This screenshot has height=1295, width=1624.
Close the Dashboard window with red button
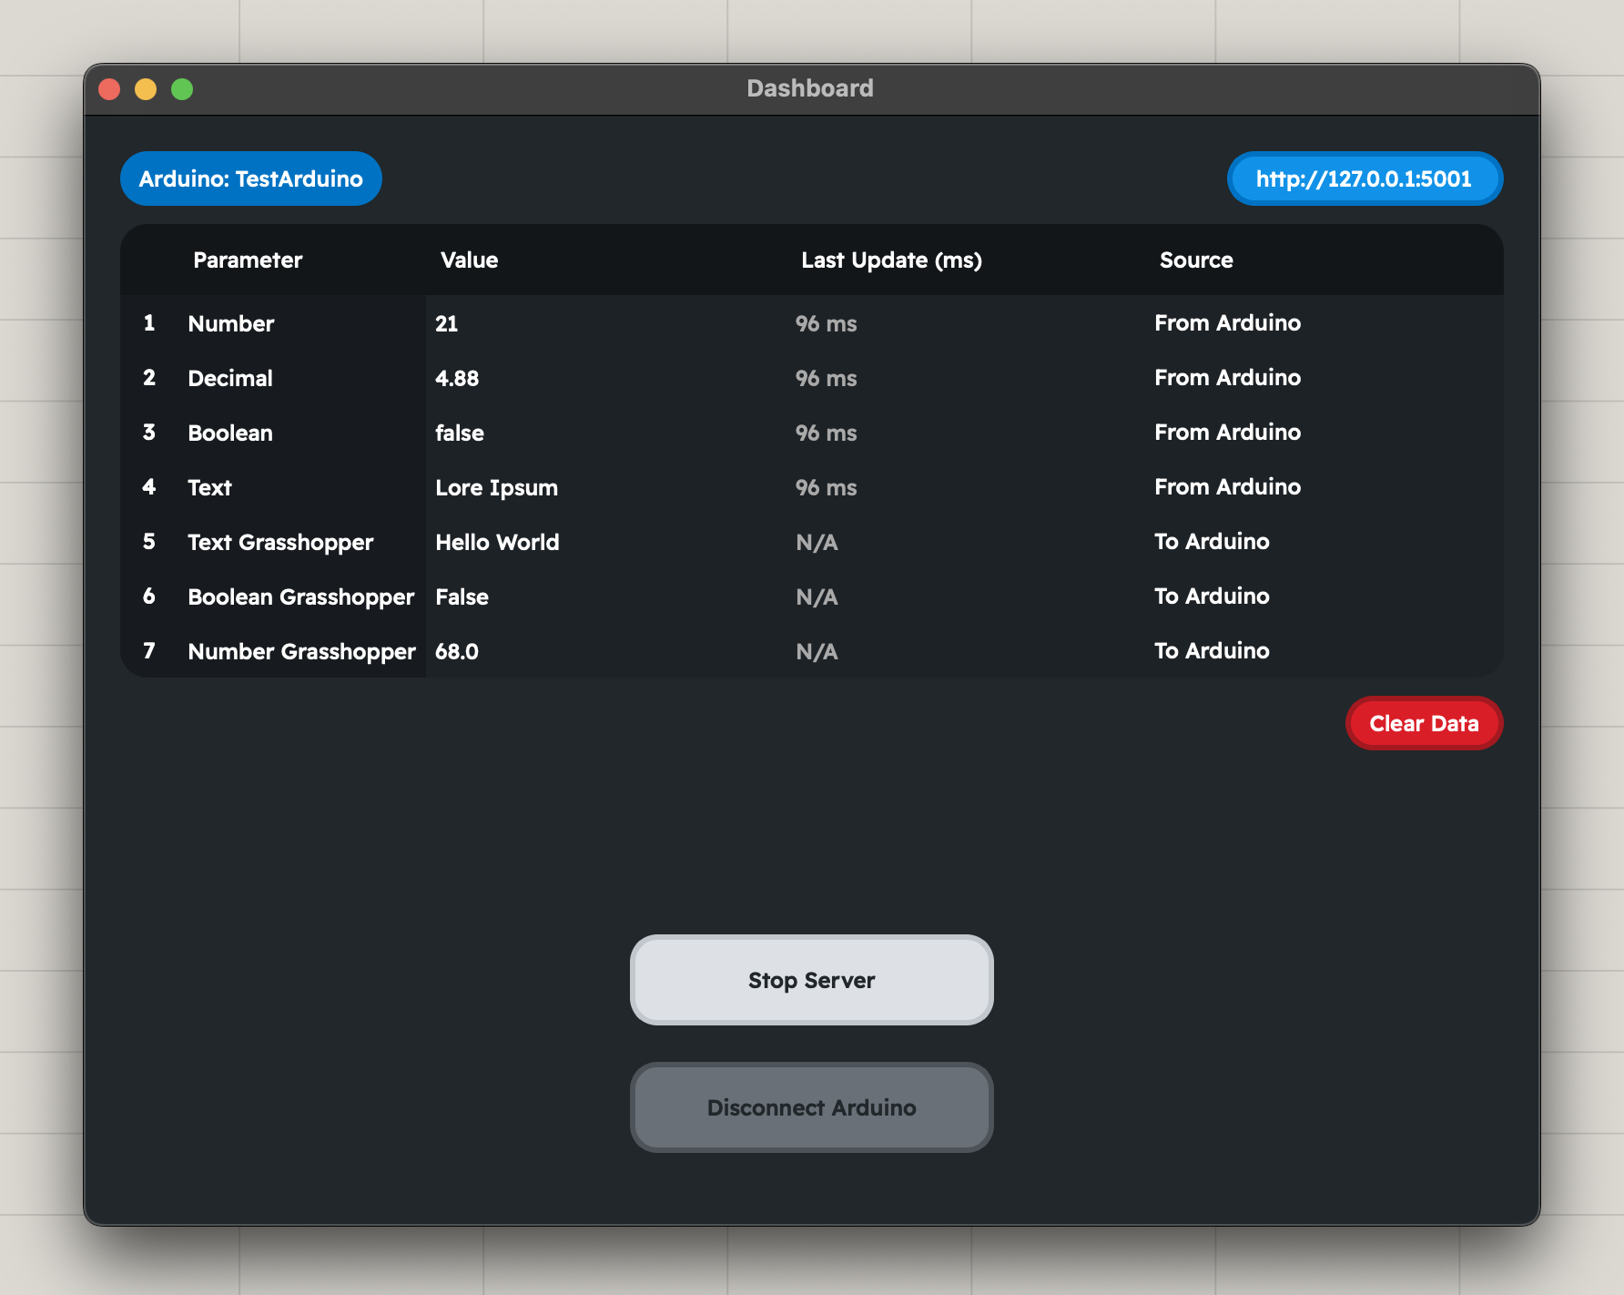pyautogui.click(x=109, y=89)
